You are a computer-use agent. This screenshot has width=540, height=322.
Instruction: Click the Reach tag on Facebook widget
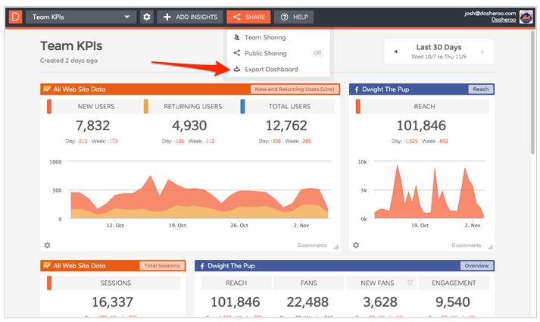point(480,89)
